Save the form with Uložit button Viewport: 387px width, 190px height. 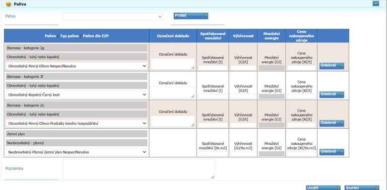tap(323, 188)
